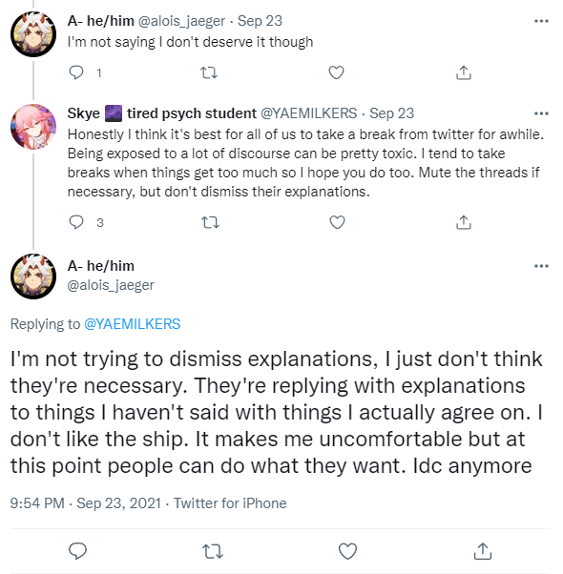Image resolution: width=563 pixels, height=574 pixels.
Task: View Skye's pink-haired profile picture
Action: [x=33, y=127]
